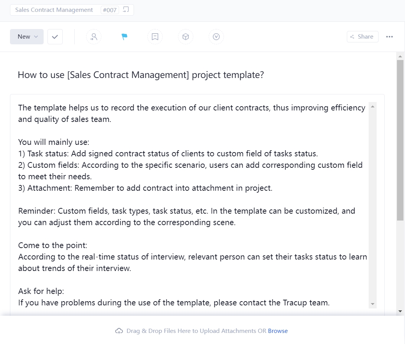Screen dimensions: 405x344
Task: Click the #007 task identifier chip
Action: point(110,10)
